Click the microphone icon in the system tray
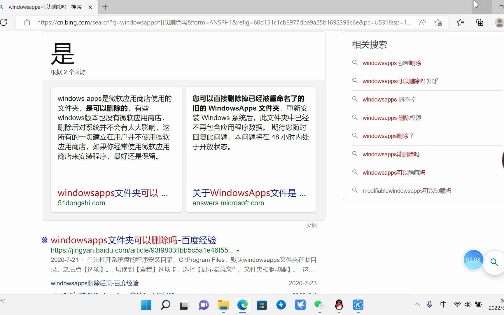This screenshot has width=504, height=315. 430,304
